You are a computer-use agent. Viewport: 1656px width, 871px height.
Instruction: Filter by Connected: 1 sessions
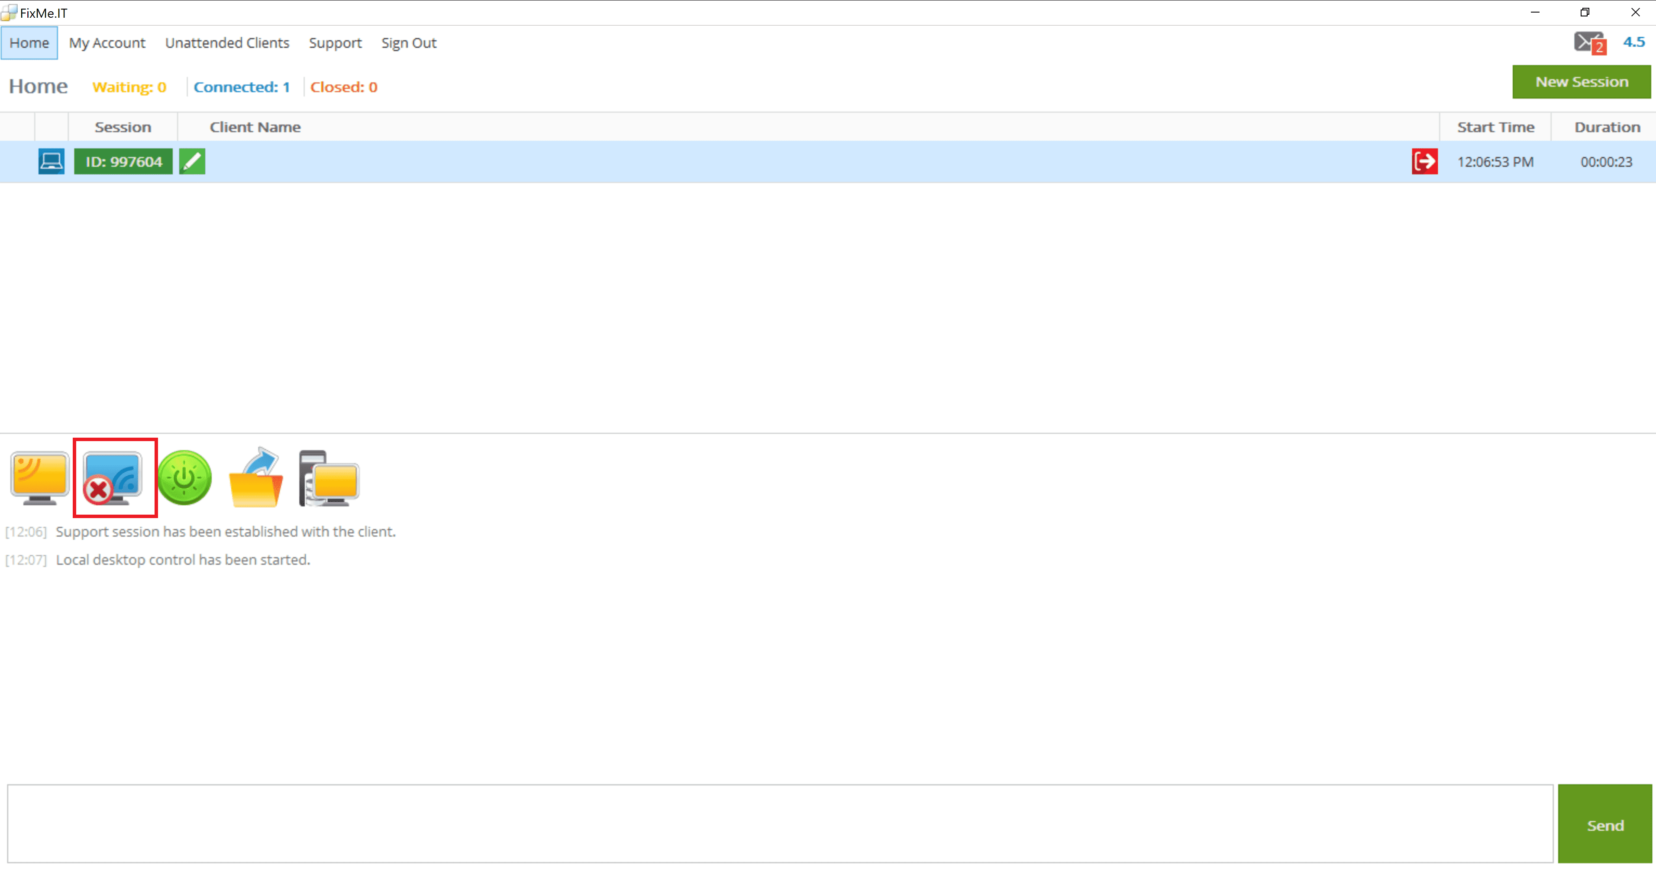[242, 87]
